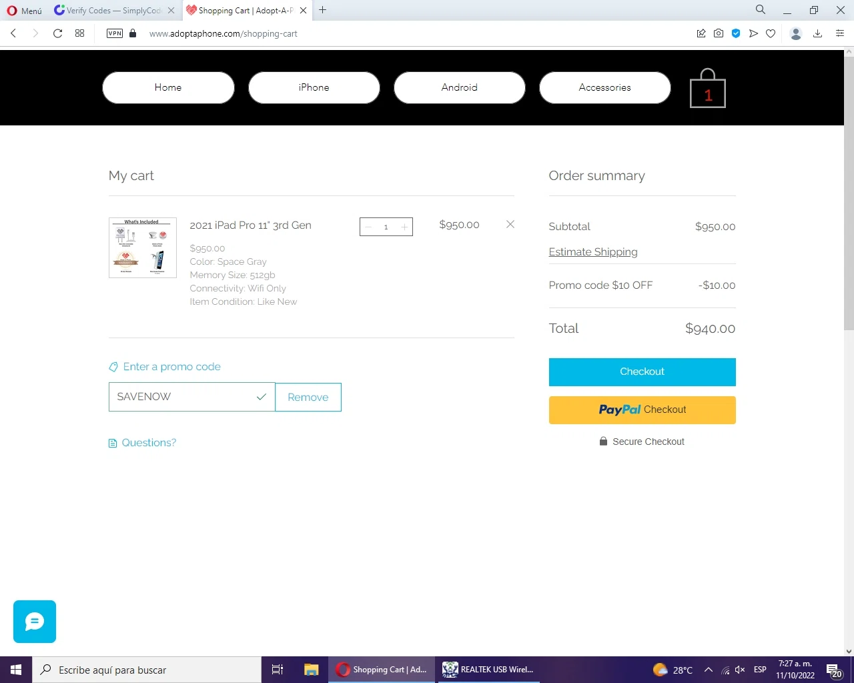Click the SAVENOW promo code field
The image size is (854, 683).
191,397
